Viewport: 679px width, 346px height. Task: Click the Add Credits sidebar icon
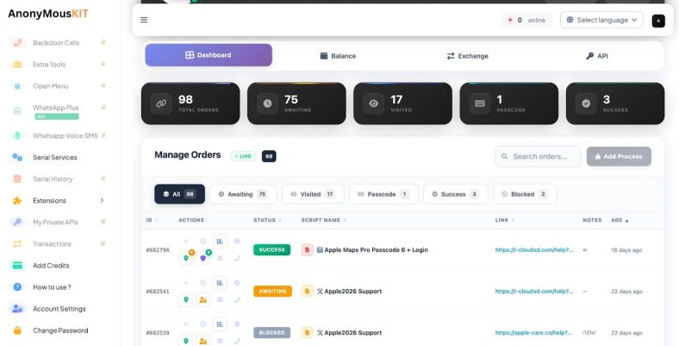click(x=17, y=266)
